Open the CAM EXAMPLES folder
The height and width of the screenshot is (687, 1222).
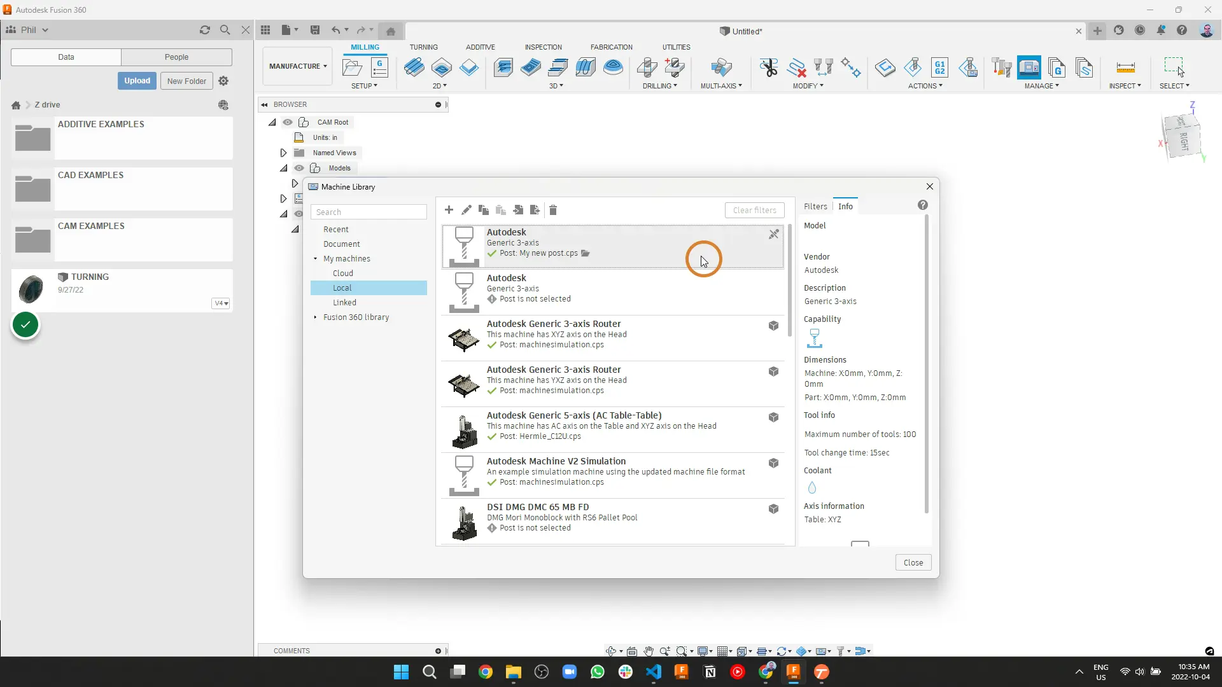coord(122,240)
